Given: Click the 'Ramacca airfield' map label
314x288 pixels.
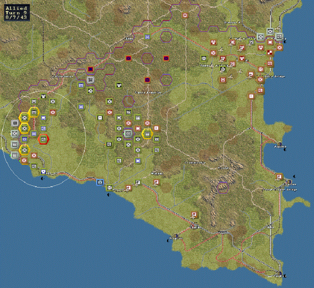Looking at the screenshot, I should coord(214,65).
